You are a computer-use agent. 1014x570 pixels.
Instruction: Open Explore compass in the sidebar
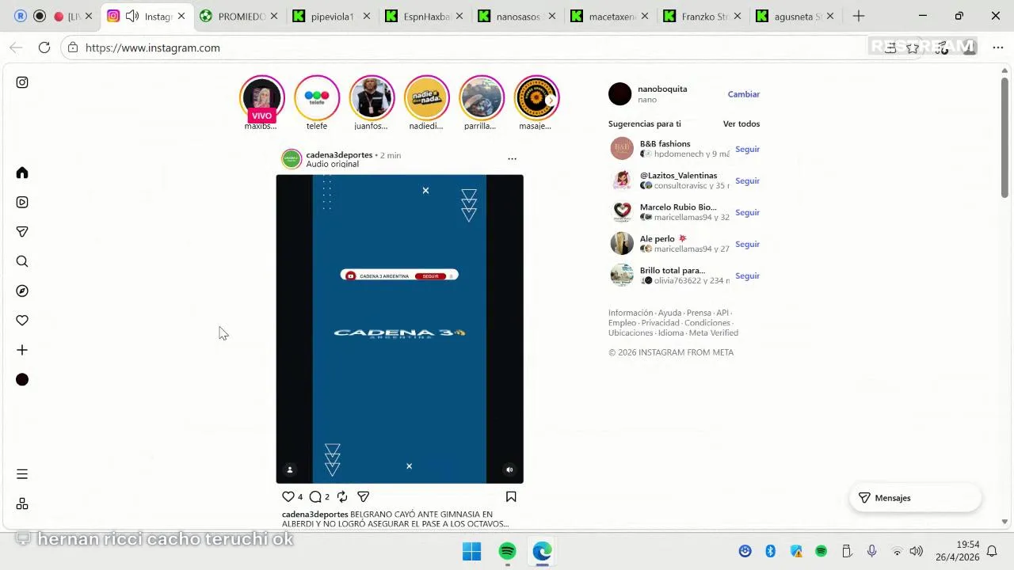click(22, 291)
